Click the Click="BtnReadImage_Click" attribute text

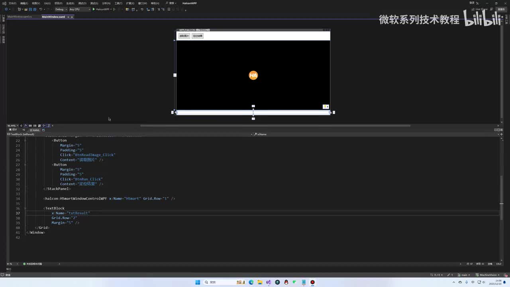click(88, 155)
